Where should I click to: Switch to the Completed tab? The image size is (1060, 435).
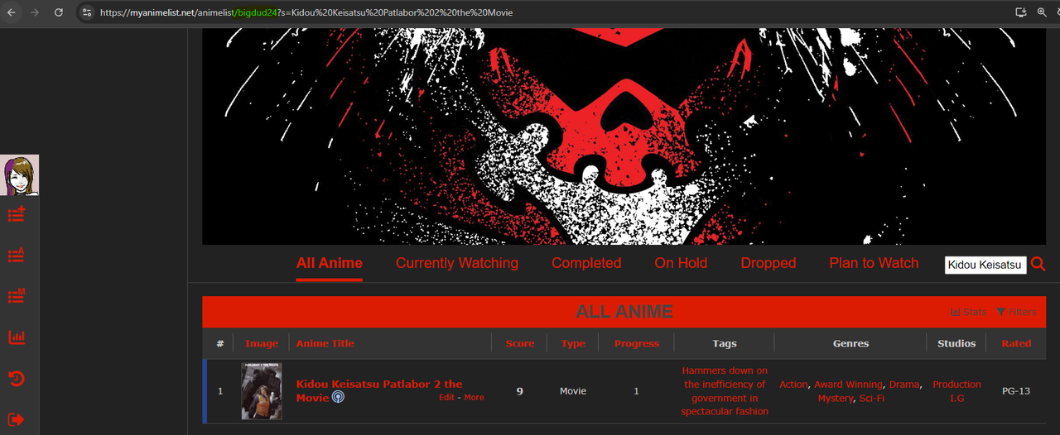point(586,263)
